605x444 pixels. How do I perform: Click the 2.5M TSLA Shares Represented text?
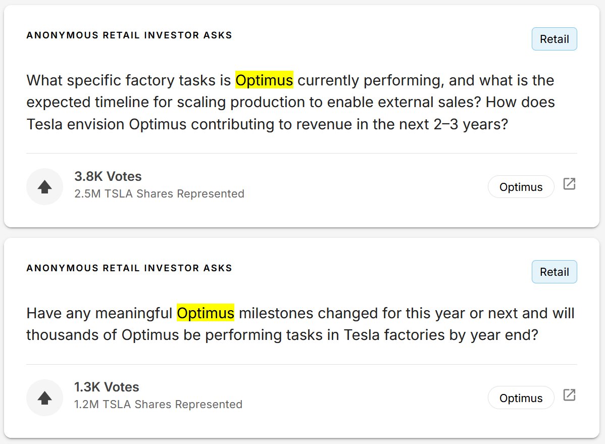160,193
